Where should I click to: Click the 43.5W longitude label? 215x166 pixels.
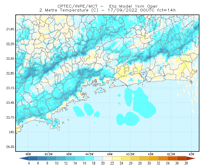(130, 154)
